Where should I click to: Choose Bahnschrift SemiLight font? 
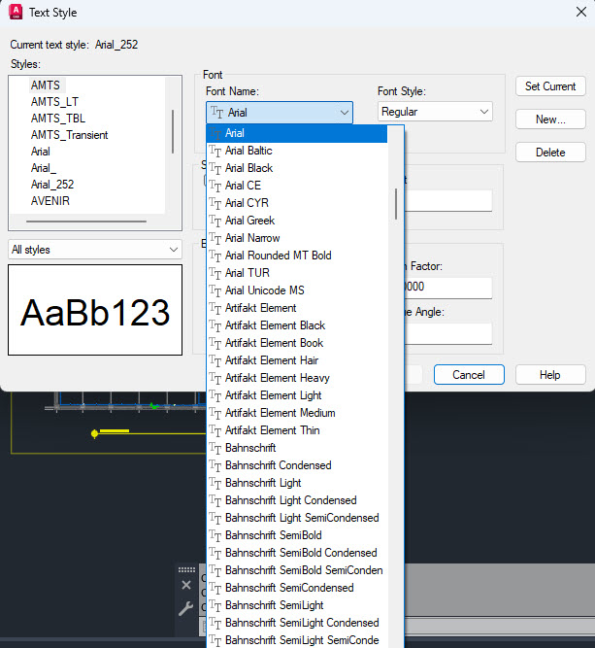297,605
